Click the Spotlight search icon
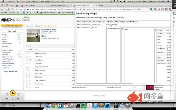 click(x=168, y=1)
